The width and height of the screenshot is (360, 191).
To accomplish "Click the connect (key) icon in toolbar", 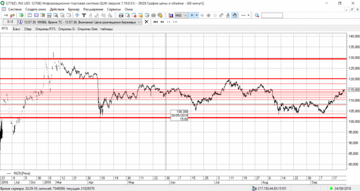I will (x=6, y=15).
